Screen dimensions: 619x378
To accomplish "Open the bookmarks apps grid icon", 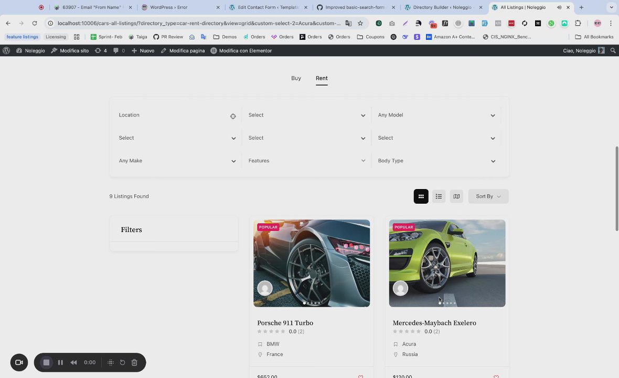I will click(x=77, y=37).
